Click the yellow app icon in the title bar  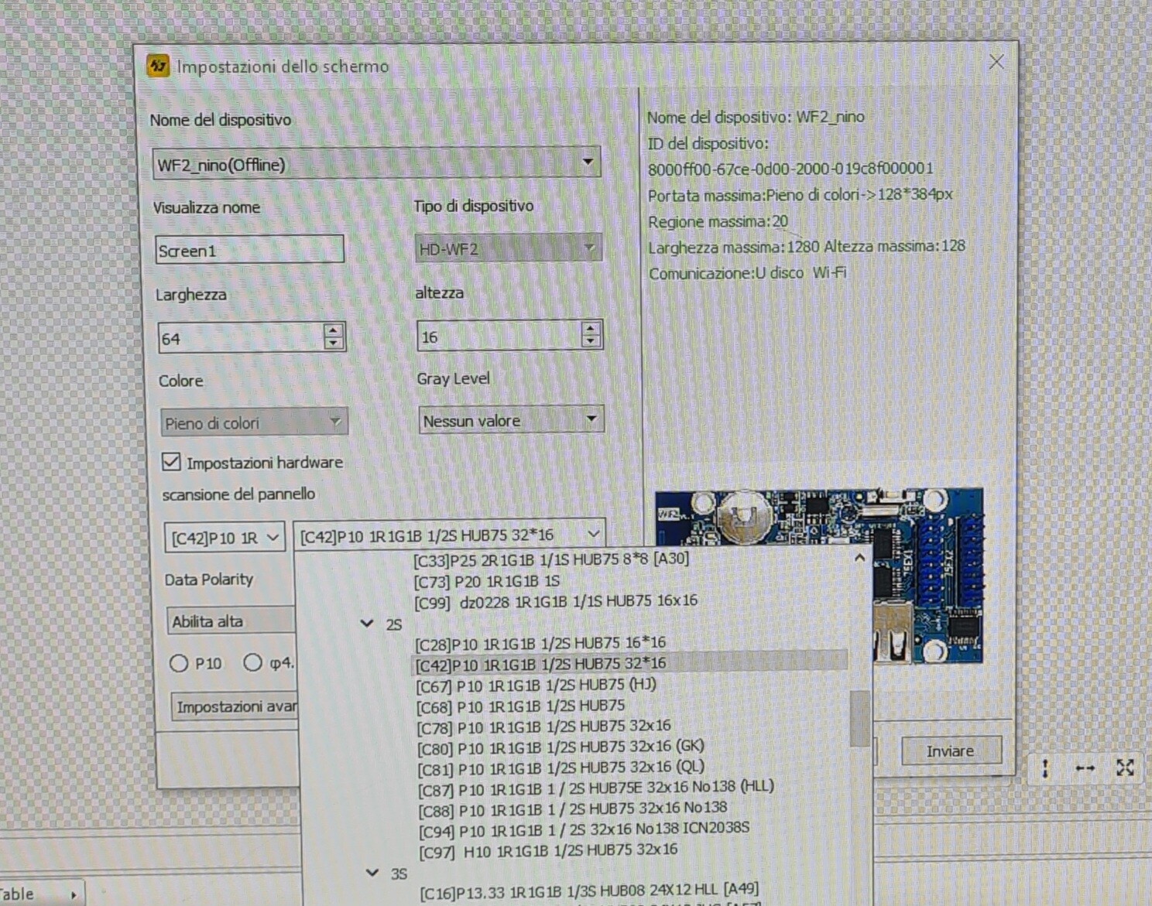158,66
